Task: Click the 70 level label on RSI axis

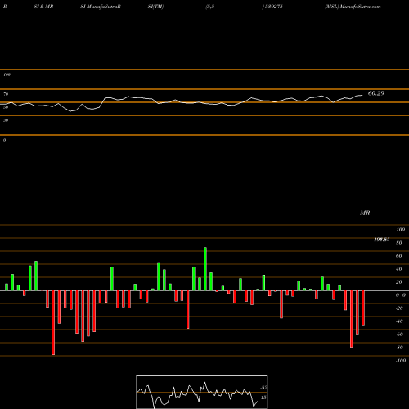Action: (6, 94)
